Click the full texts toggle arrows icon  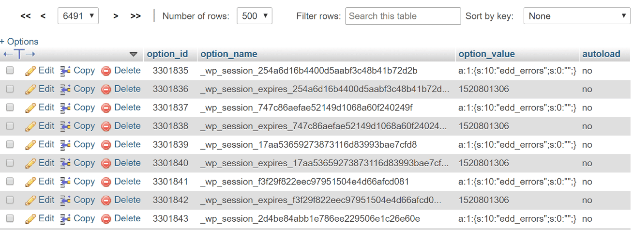click(x=19, y=54)
